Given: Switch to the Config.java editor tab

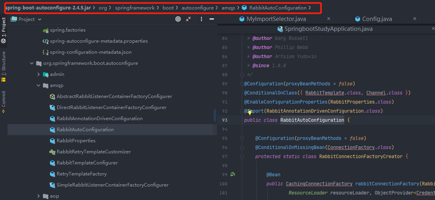Looking at the screenshot, I should [x=377, y=19].
